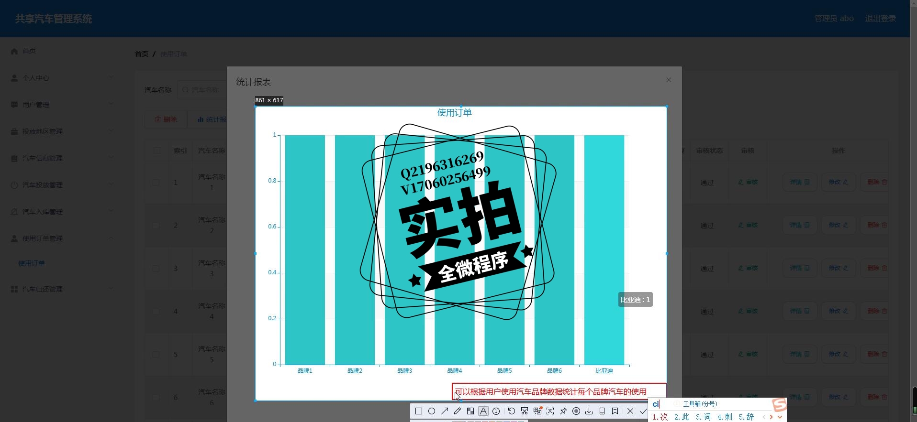Choose IME candidate 2.此

pyautogui.click(x=682, y=417)
